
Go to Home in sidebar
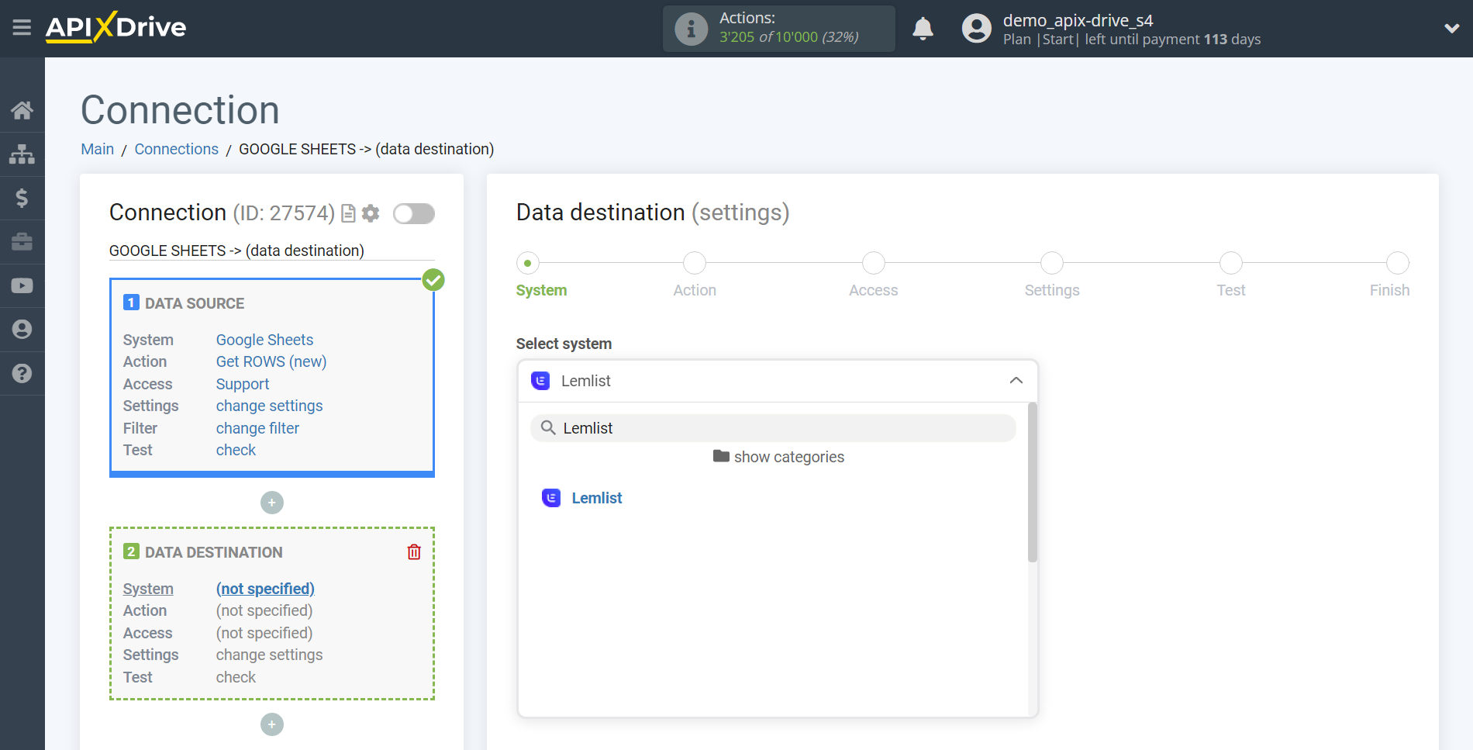coord(22,110)
